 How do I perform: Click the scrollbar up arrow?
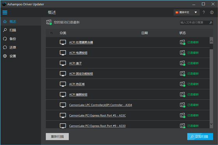click(x=211, y=41)
